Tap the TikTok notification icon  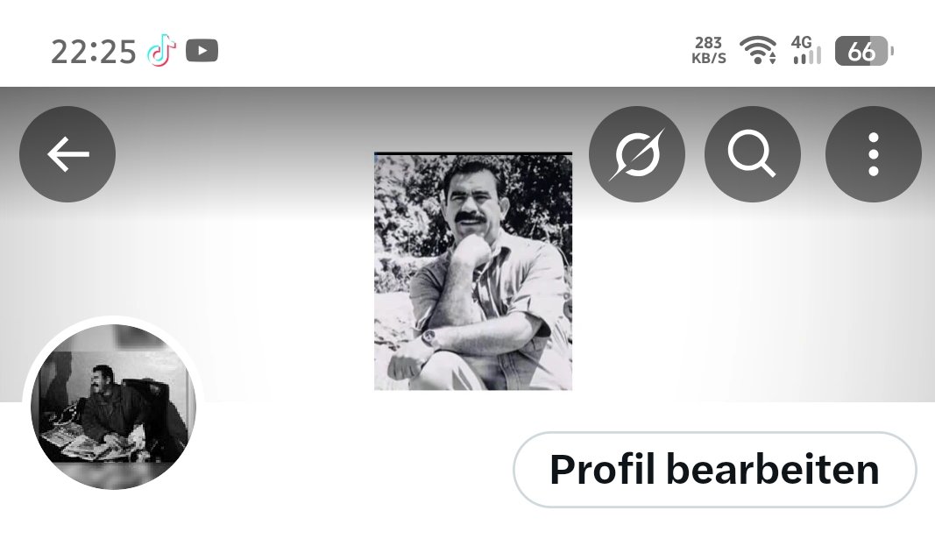[x=162, y=51]
